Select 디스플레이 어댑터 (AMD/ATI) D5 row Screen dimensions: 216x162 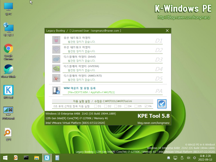click(x=113, y=78)
